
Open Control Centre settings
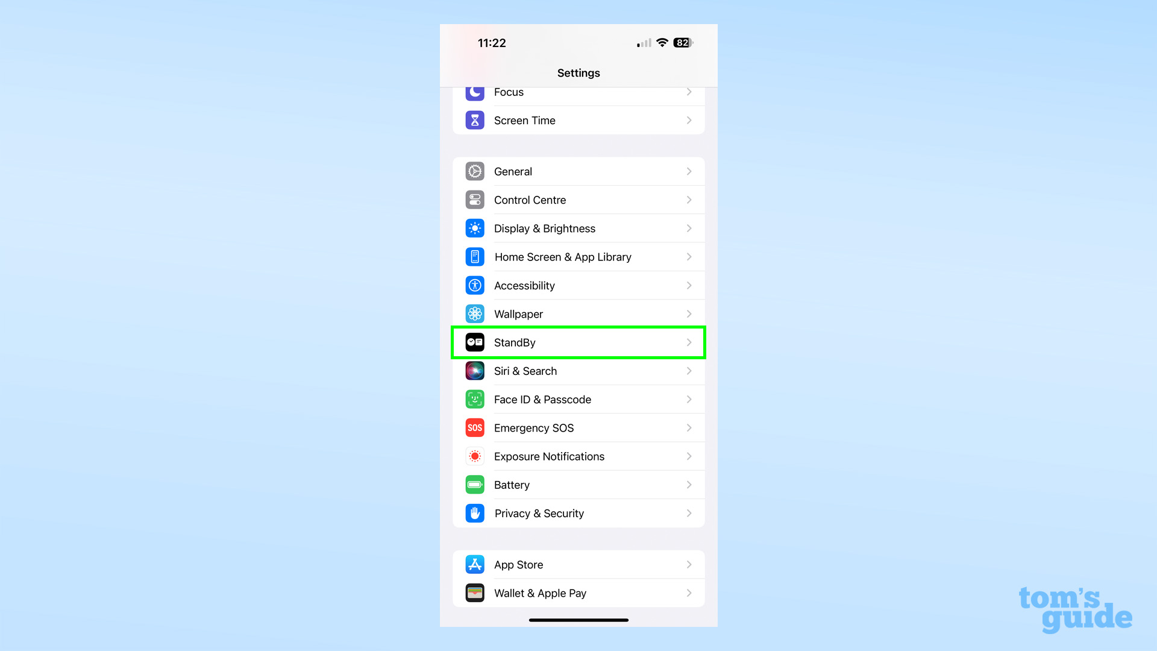pos(578,200)
